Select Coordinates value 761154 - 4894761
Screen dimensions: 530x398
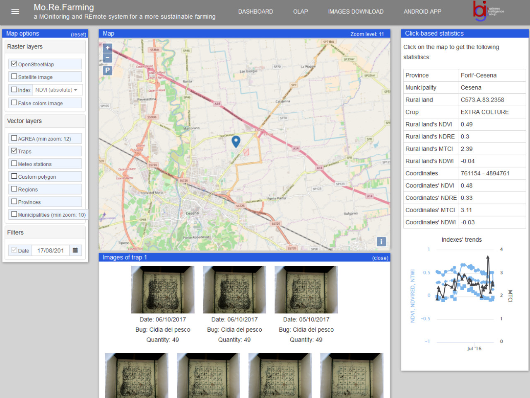pyautogui.click(x=485, y=173)
